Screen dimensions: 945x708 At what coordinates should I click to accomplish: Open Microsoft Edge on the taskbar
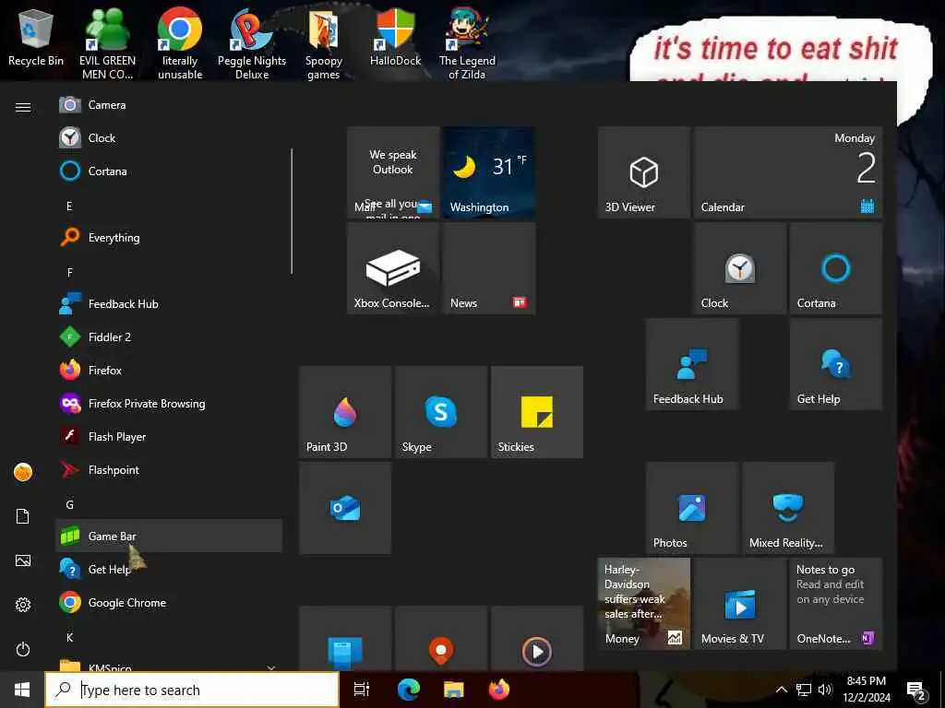tap(408, 690)
